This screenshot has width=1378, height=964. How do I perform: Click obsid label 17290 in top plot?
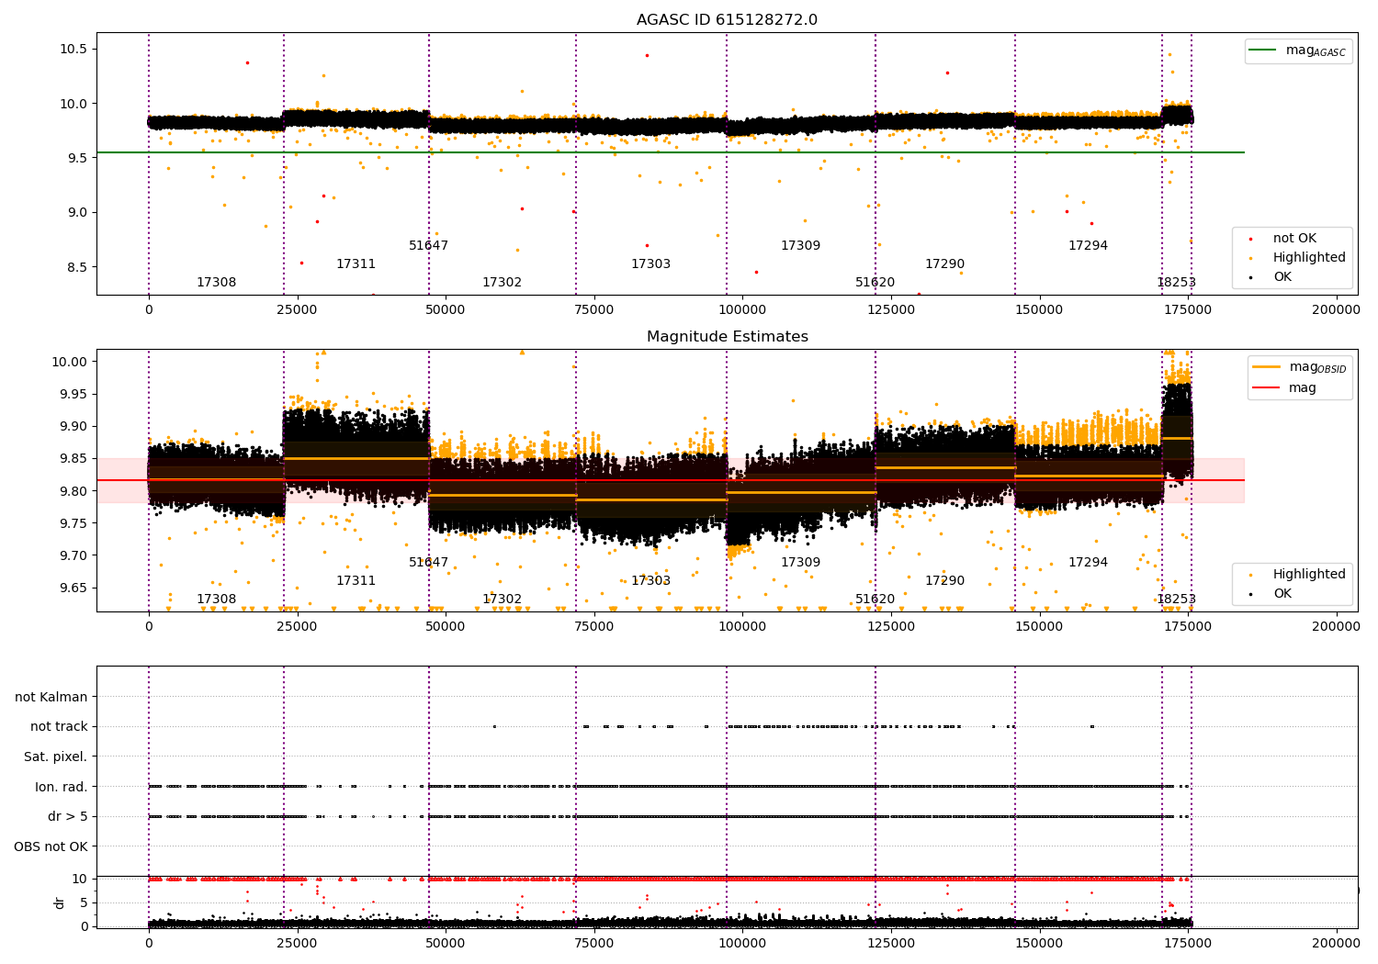tap(944, 264)
